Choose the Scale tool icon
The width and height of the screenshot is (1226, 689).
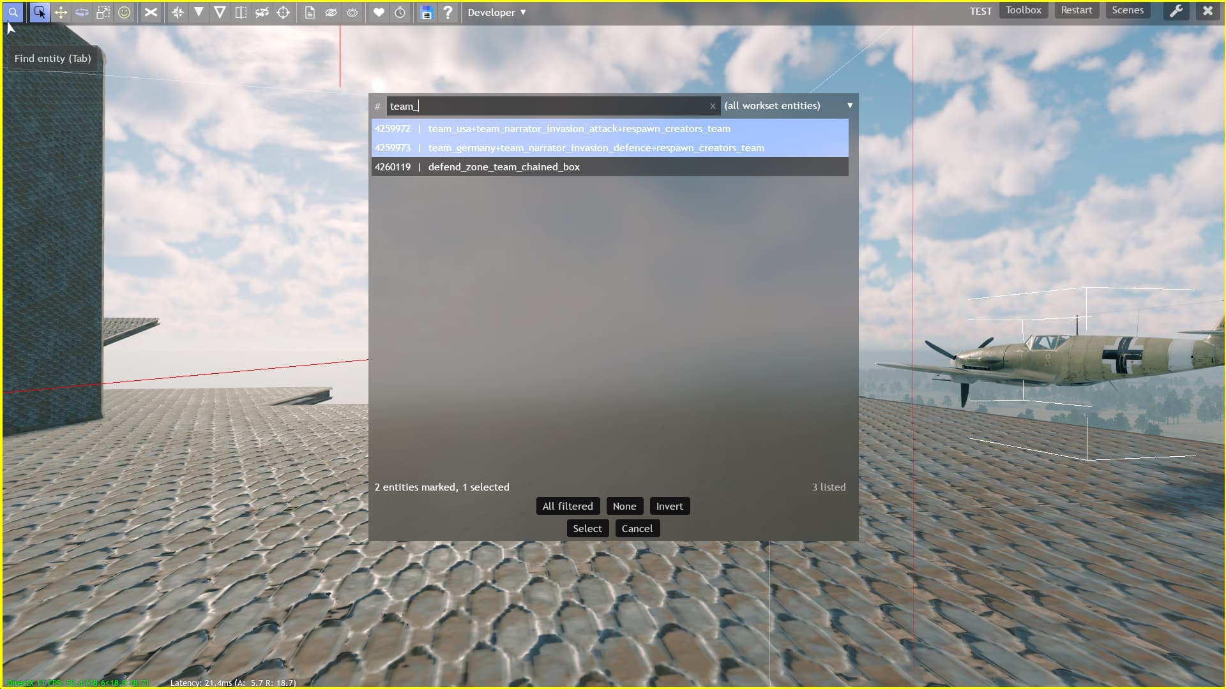(x=103, y=12)
